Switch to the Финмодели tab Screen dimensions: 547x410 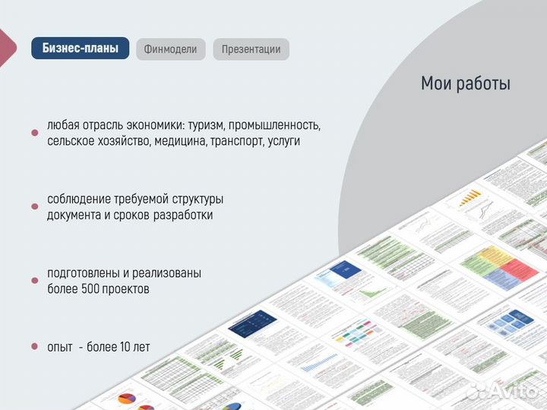[x=171, y=49]
